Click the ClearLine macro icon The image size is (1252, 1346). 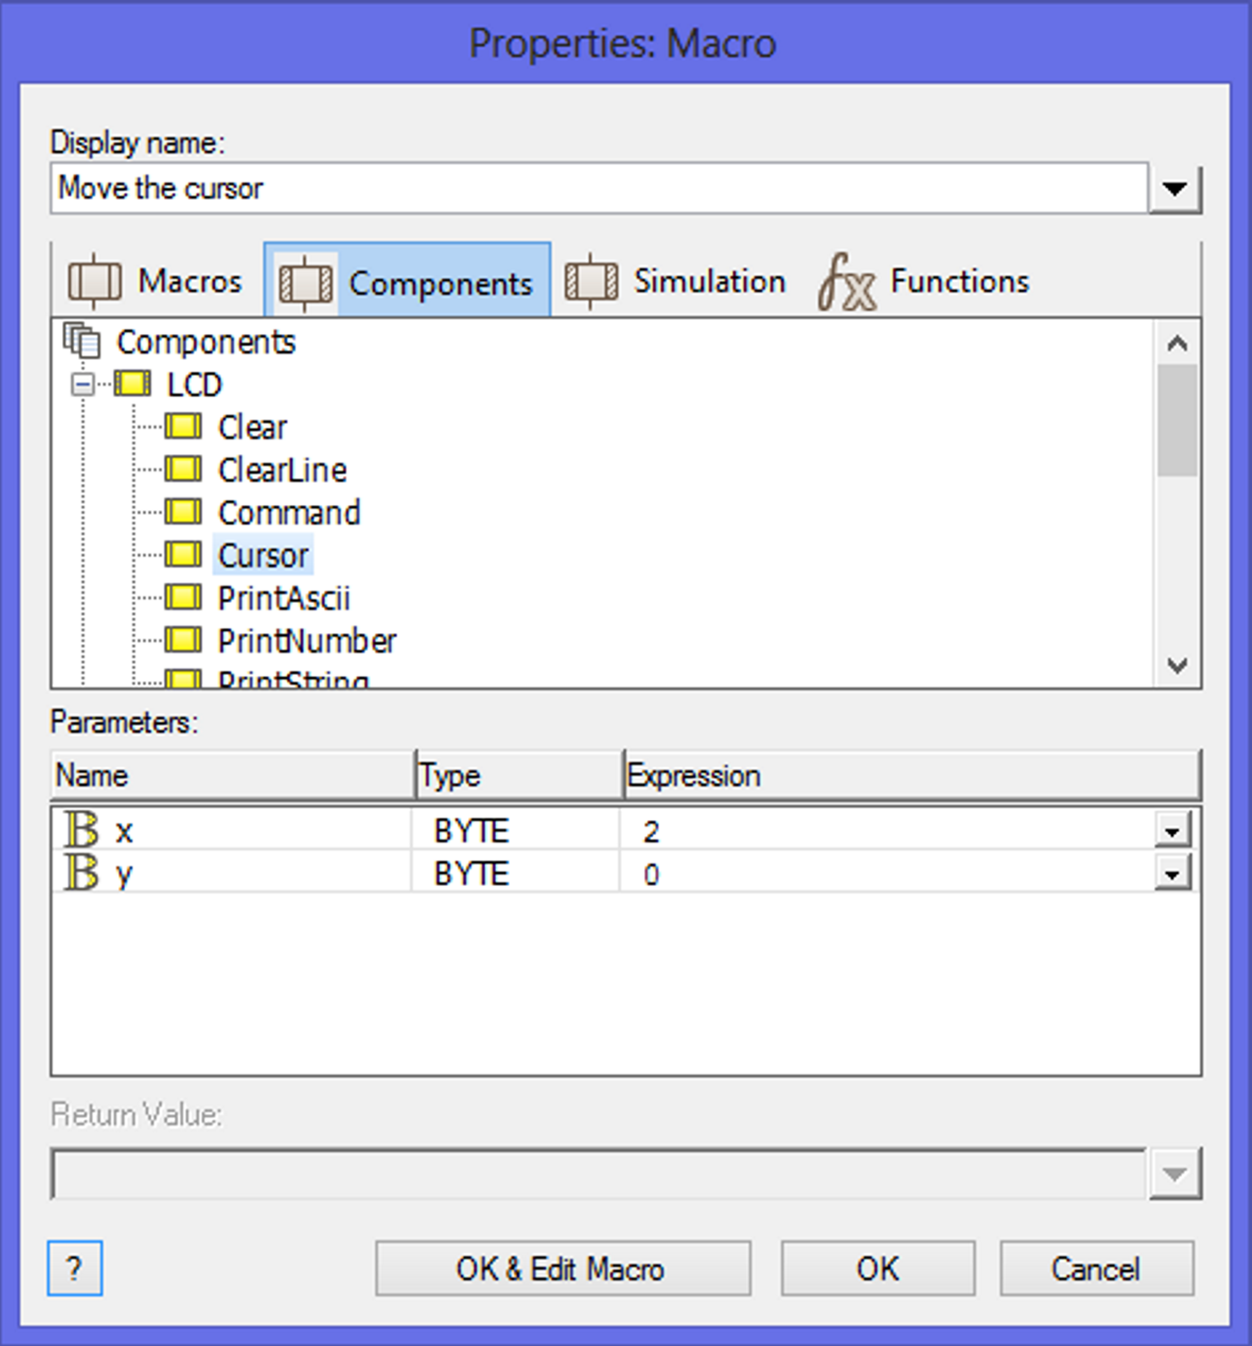coord(183,470)
